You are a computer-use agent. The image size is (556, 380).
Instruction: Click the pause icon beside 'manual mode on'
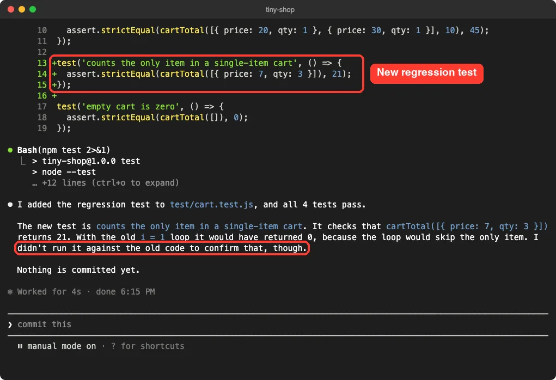point(20,346)
